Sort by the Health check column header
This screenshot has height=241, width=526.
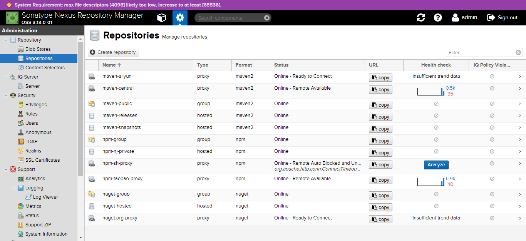pyautogui.click(x=436, y=65)
